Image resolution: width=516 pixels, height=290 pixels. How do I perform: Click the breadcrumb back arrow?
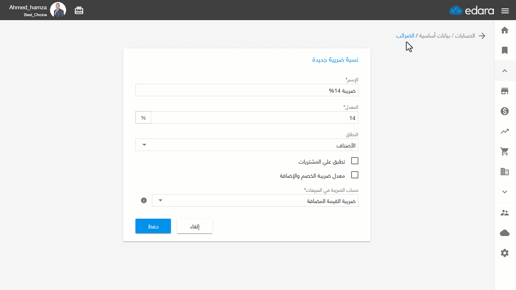[x=482, y=36]
